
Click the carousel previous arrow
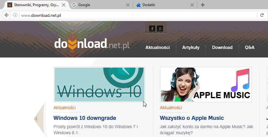37,119
